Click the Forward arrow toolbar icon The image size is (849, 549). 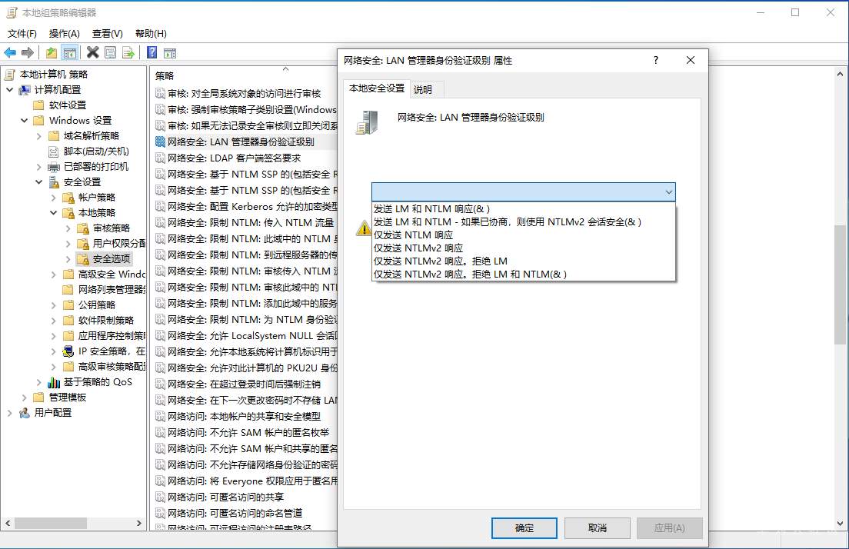(28, 52)
